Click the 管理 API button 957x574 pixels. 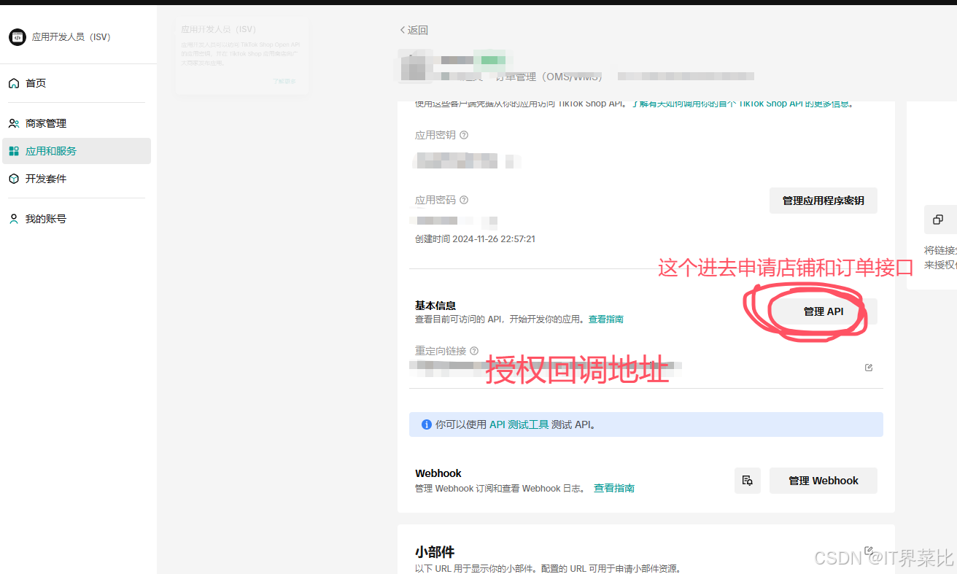(824, 311)
